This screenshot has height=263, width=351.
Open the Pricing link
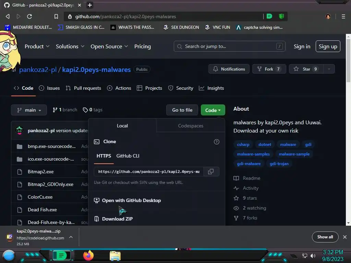click(142, 46)
